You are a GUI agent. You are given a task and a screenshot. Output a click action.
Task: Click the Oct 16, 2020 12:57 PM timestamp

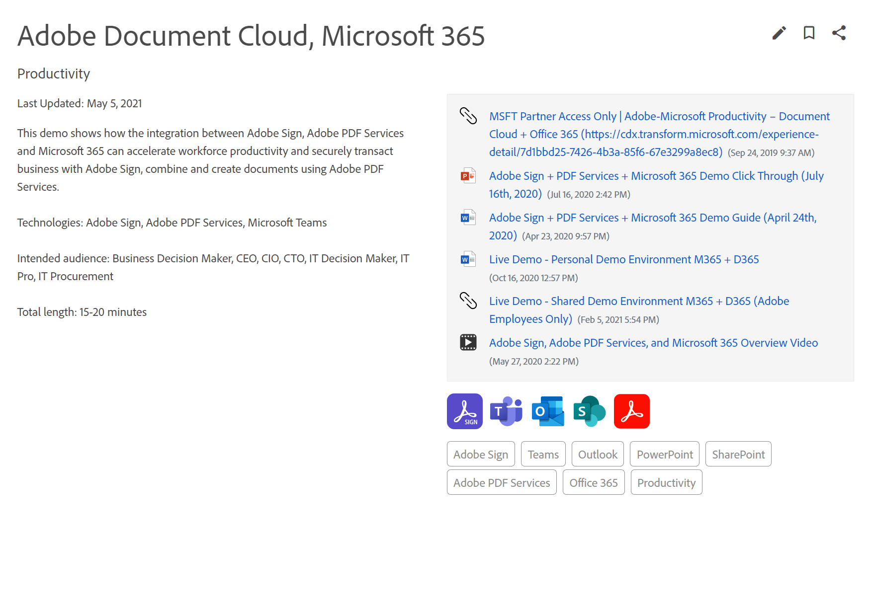tap(533, 278)
